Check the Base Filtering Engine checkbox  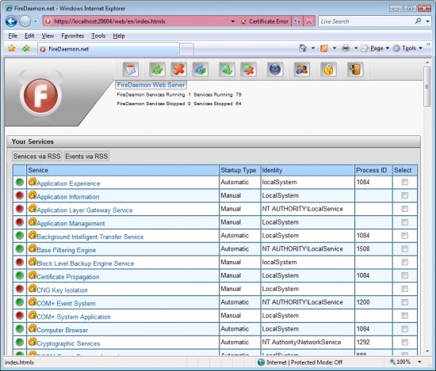(x=404, y=248)
